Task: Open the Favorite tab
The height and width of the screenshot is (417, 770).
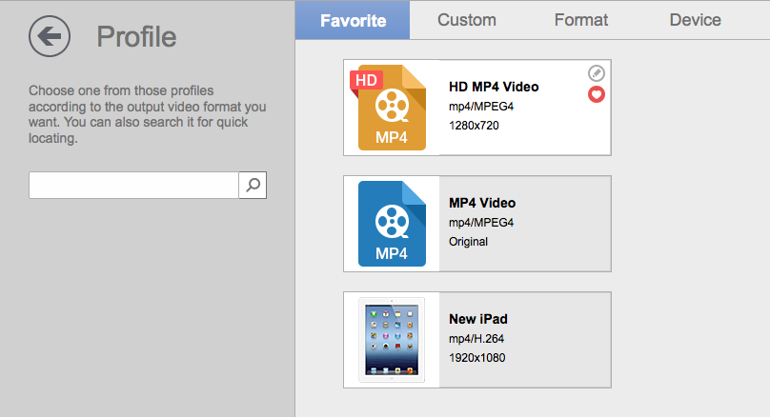Action: click(353, 20)
